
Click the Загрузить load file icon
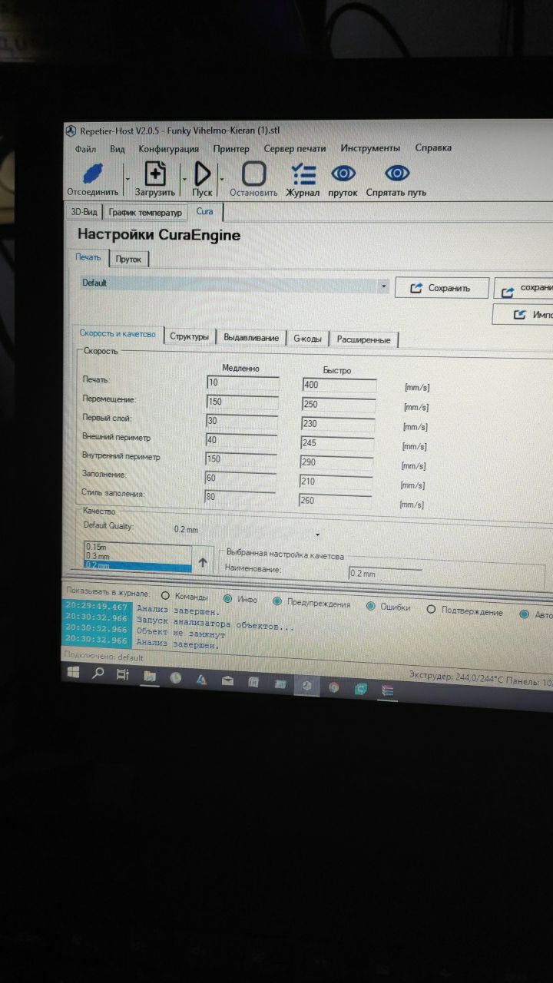156,174
